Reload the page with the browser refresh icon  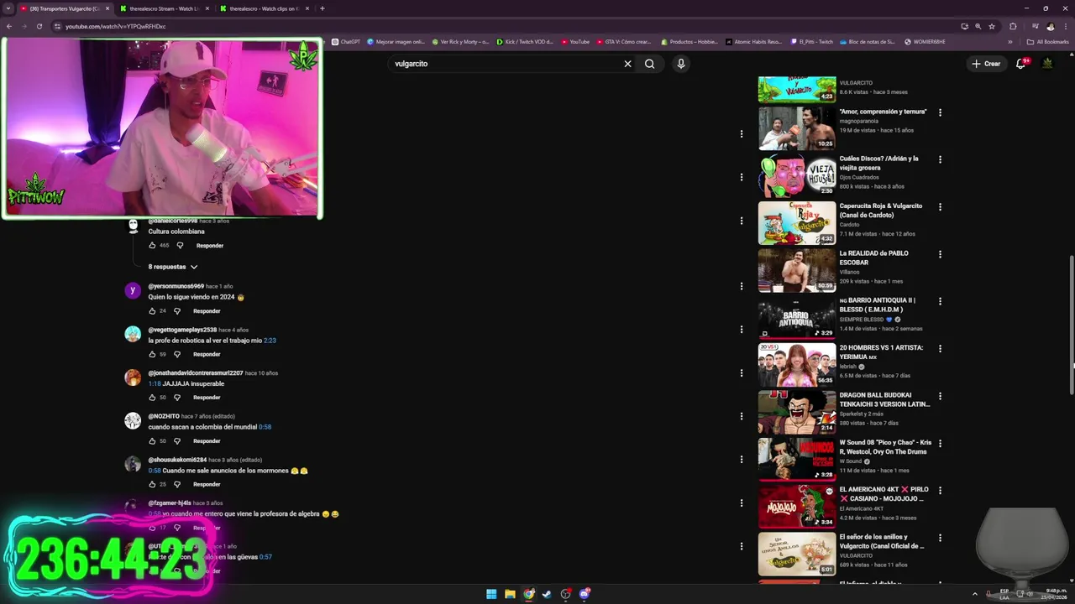pos(39,26)
